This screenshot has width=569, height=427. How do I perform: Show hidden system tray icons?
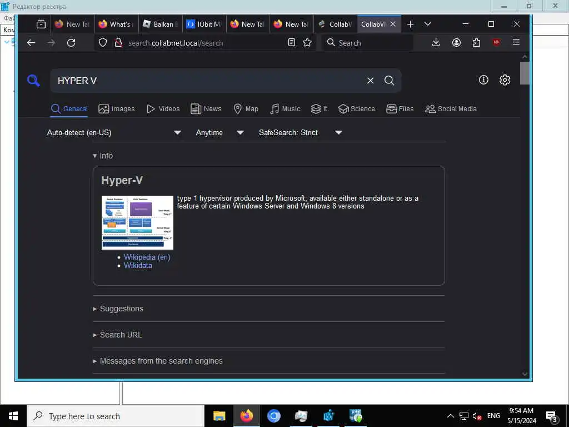[x=450, y=416]
